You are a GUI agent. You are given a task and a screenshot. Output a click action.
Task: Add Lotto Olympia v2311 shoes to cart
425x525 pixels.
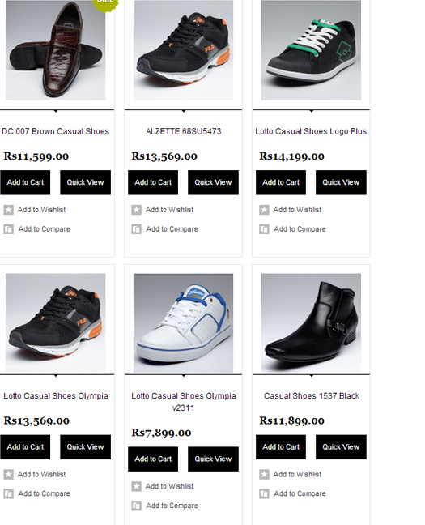(x=153, y=459)
